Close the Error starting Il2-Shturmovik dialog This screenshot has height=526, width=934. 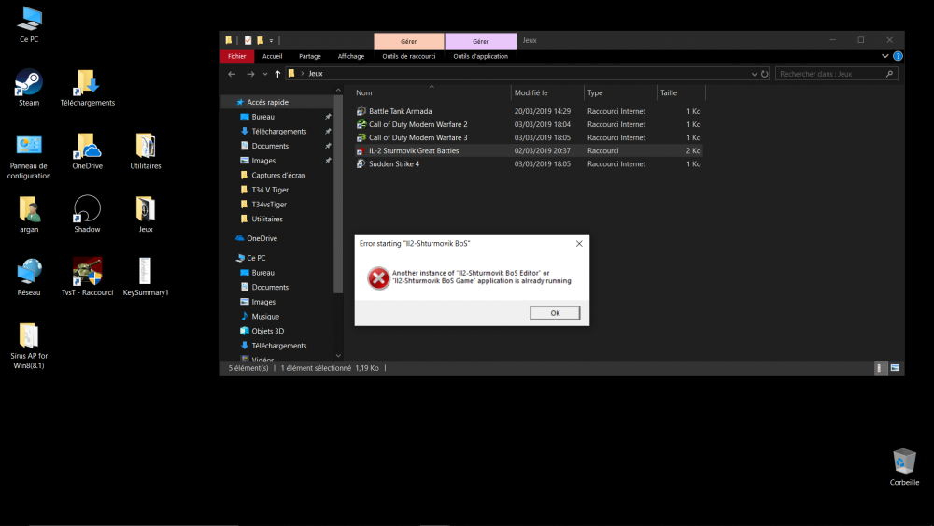pos(579,243)
